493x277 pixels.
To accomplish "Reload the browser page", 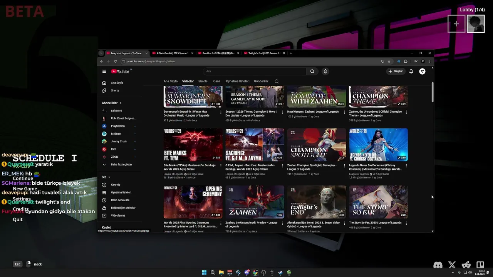I will tap(115, 61).
